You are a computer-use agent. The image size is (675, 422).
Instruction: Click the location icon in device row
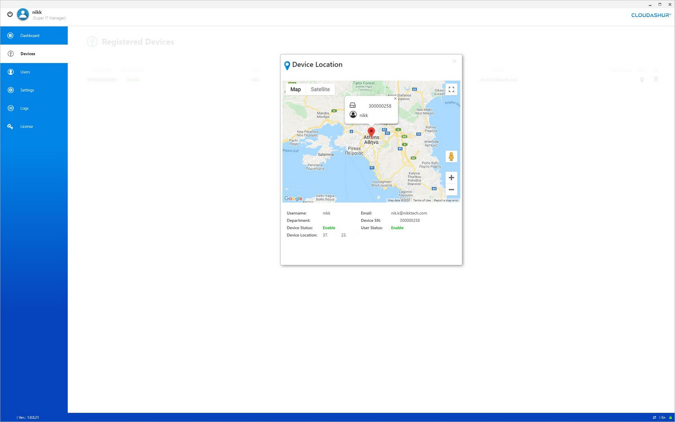642,80
